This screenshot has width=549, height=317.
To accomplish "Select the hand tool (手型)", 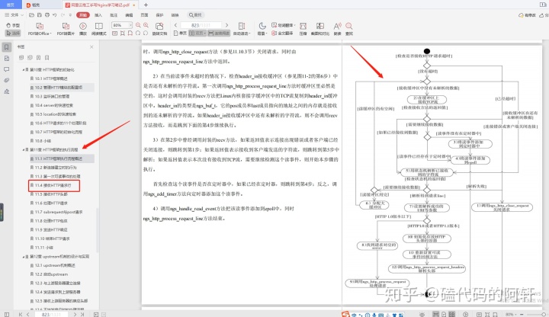I will tap(13, 26).
